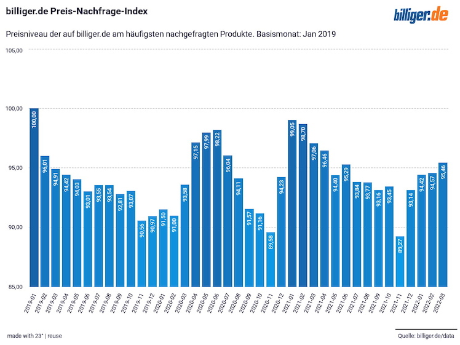The height and width of the screenshot is (345, 460).
Task: Select the 2021-04 bar labeled 96,46
Action: tap(325, 218)
